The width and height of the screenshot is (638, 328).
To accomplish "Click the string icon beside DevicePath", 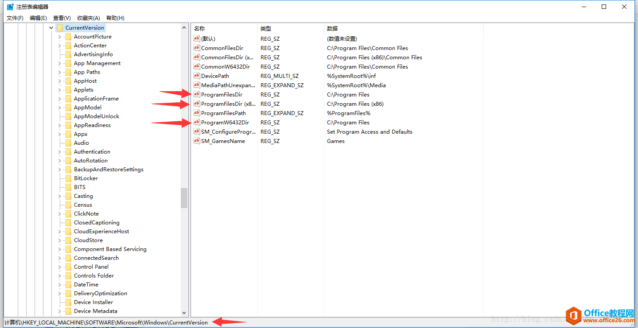I will 197,76.
